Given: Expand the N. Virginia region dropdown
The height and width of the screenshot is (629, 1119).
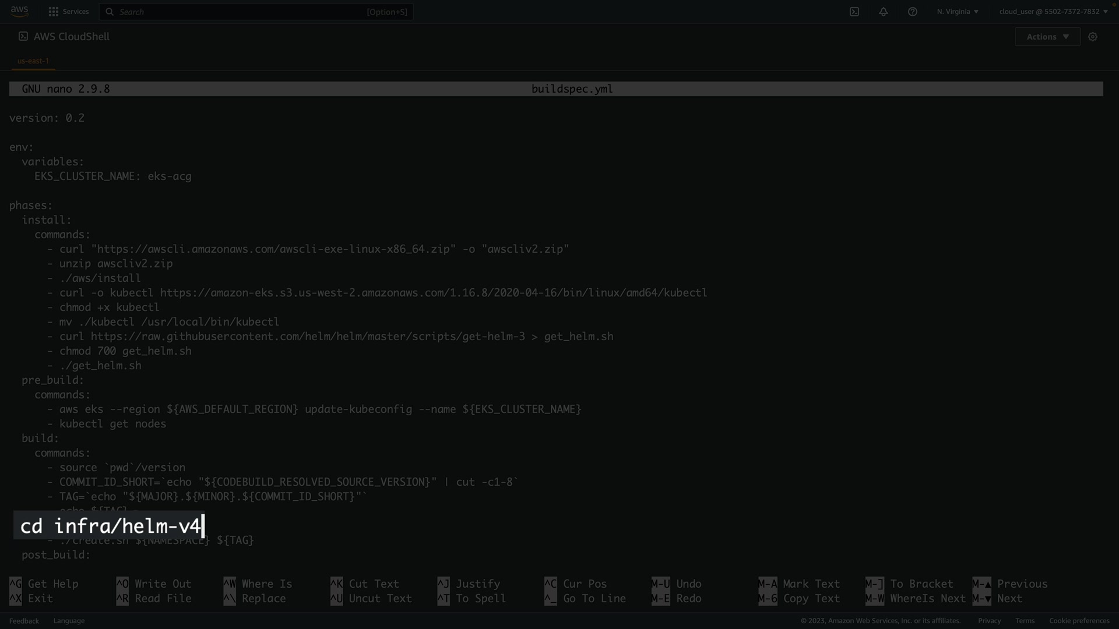Looking at the screenshot, I should [x=958, y=12].
